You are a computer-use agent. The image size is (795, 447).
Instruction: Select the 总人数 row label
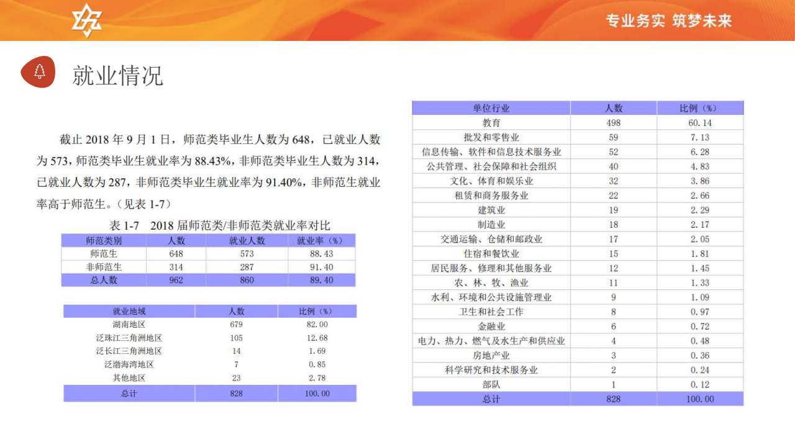click(104, 280)
